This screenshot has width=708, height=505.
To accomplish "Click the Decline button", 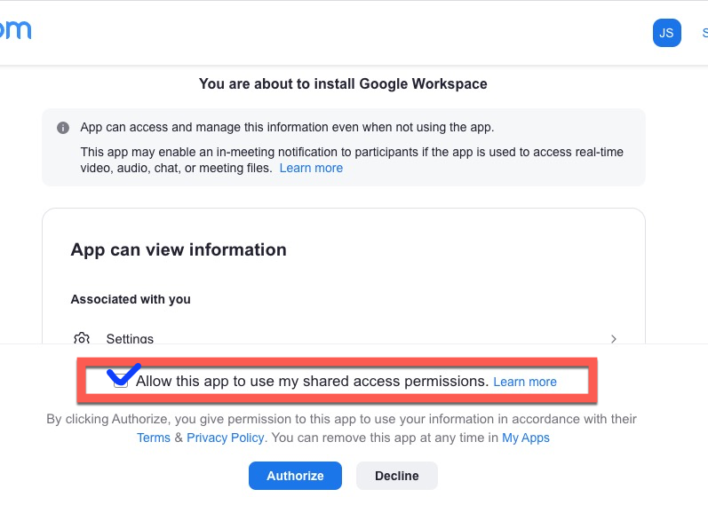I will pyautogui.click(x=397, y=476).
